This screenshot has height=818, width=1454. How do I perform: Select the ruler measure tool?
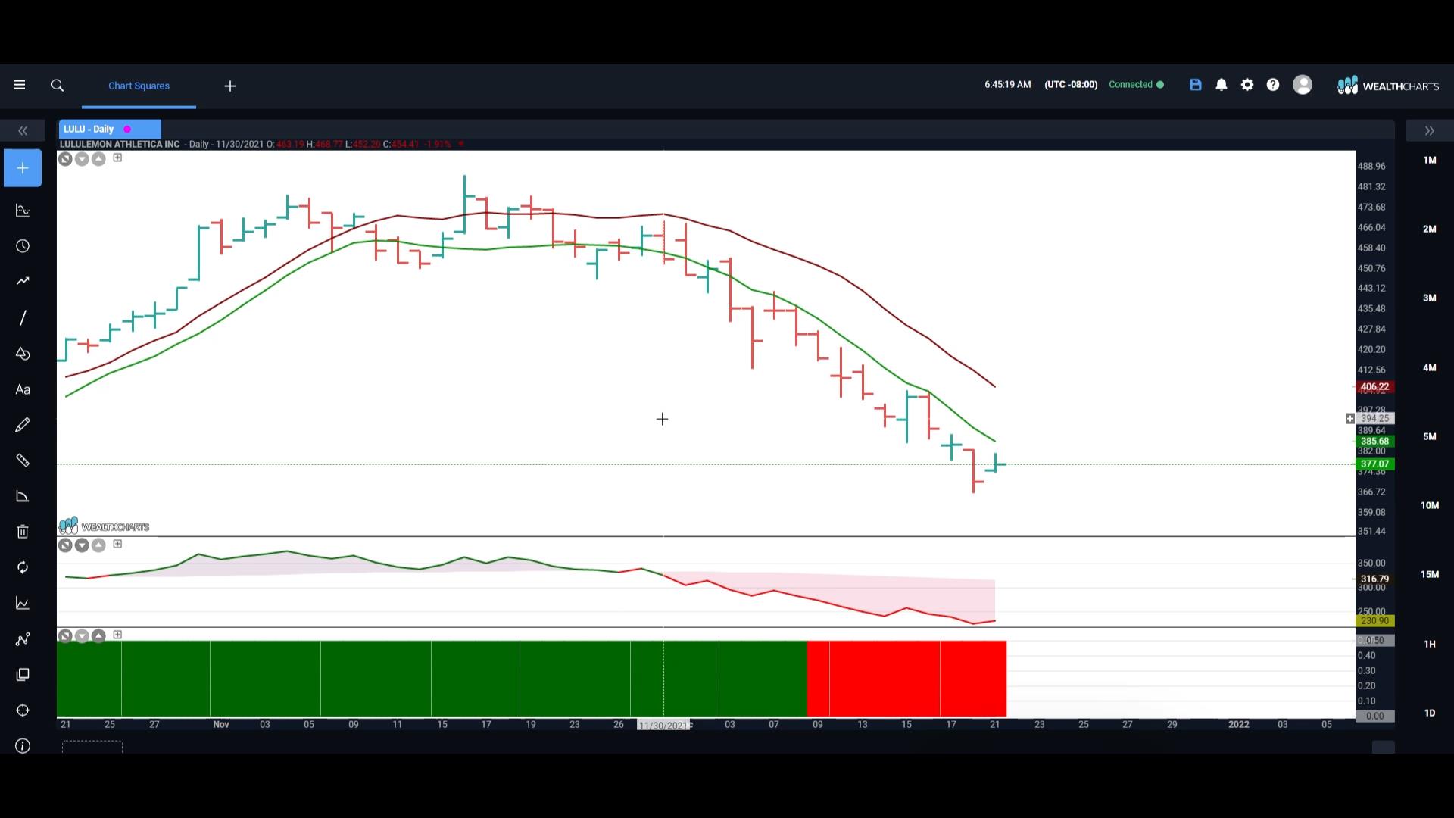[23, 461]
